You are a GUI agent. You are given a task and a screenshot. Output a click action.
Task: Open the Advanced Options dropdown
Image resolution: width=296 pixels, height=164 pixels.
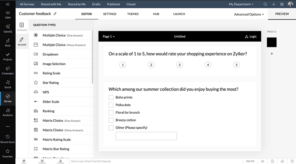pyautogui.click(x=249, y=15)
